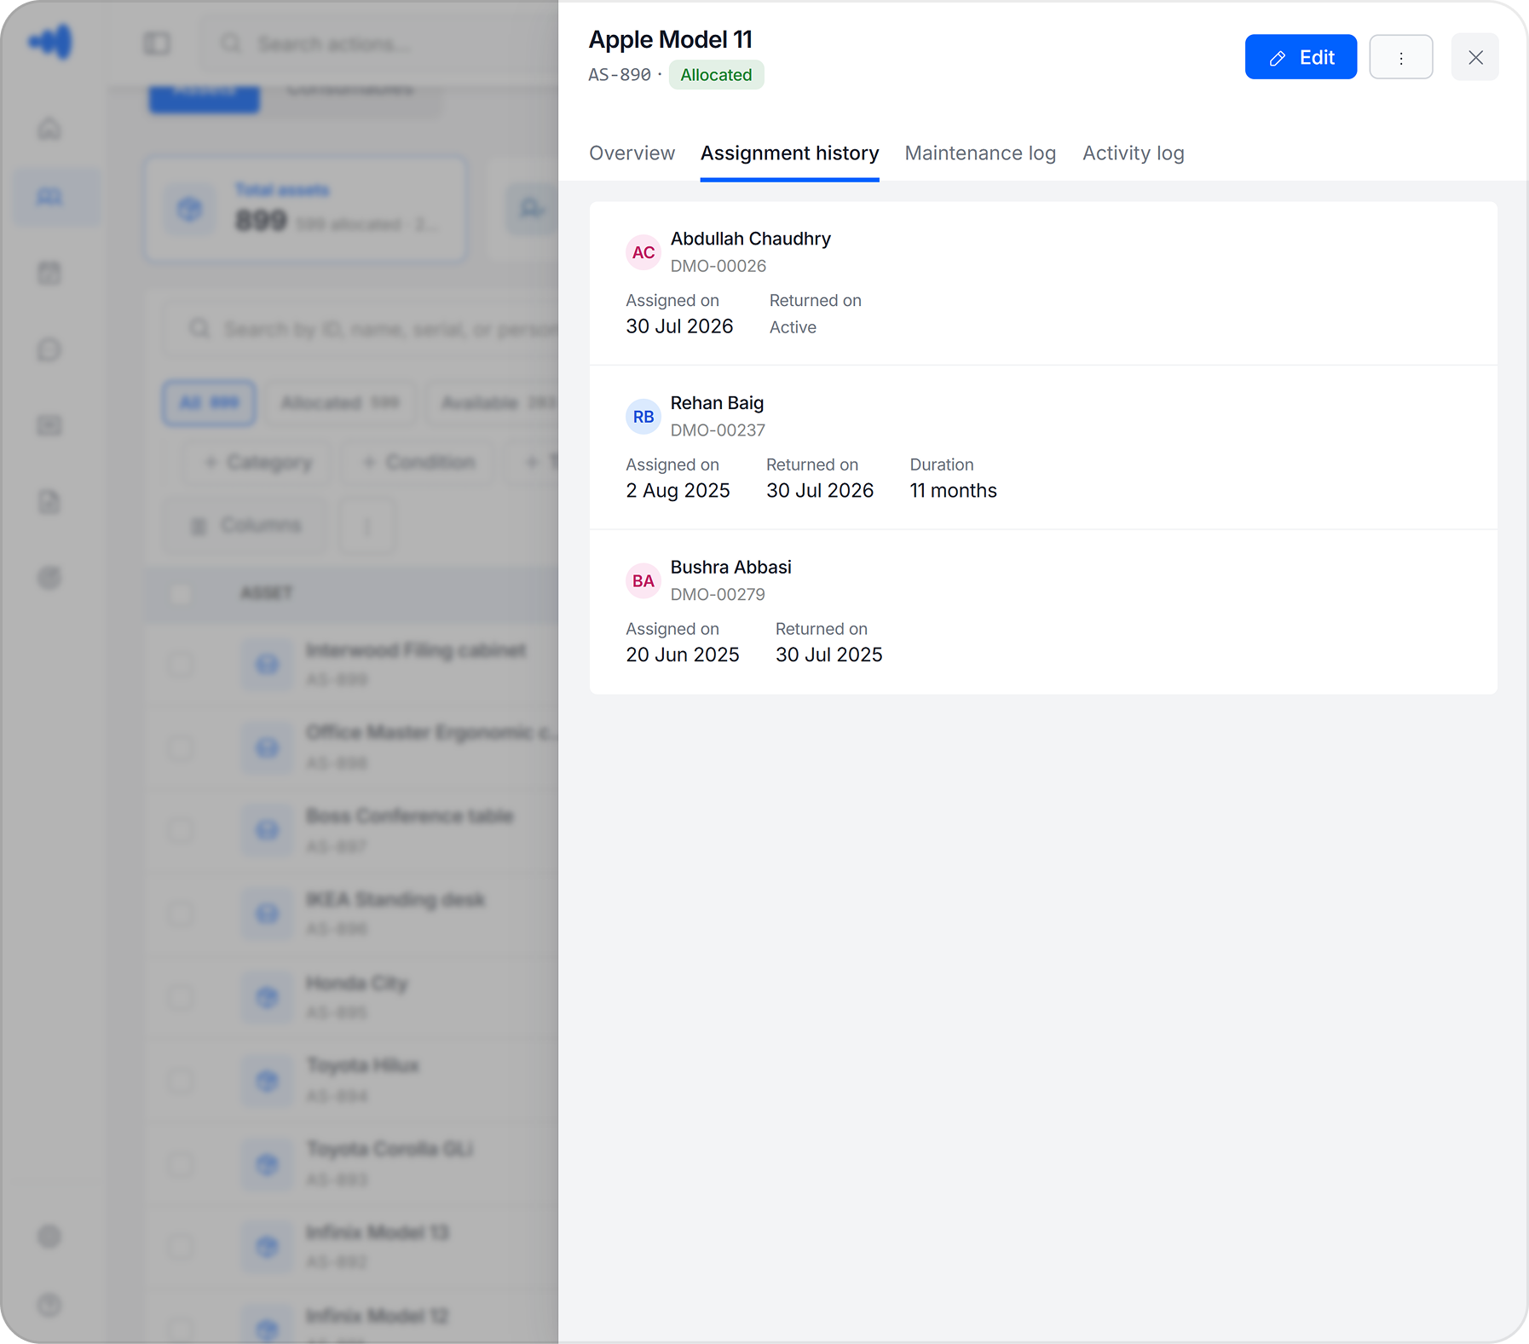Click the Active returned status
The height and width of the screenshot is (1344, 1529).
[793, 327]
